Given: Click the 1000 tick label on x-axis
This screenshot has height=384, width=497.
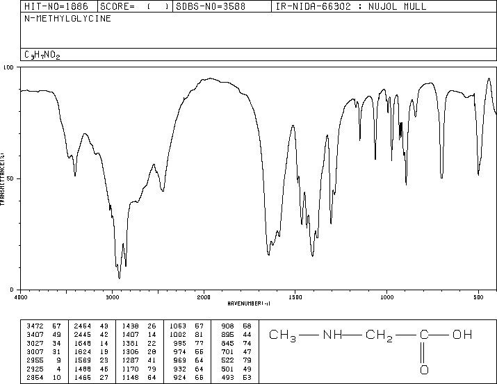Looking at the screenshot, I should (x=386, y=297).
